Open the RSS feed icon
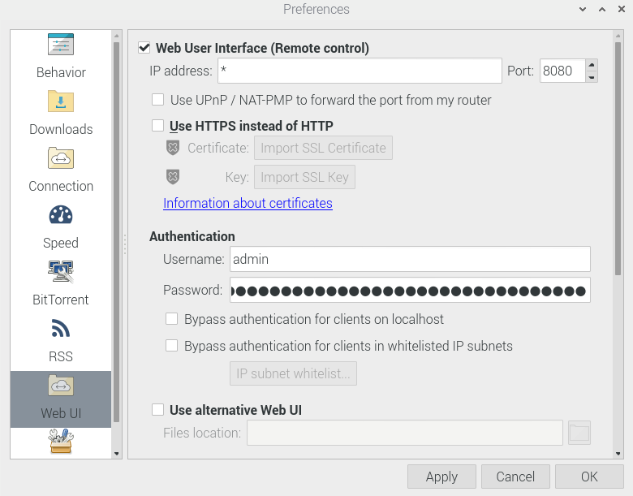 click(x=61, y=328)
